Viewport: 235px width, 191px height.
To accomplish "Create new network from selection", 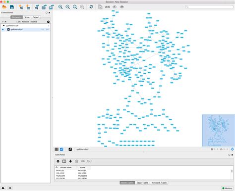I will tap(100, 7).
